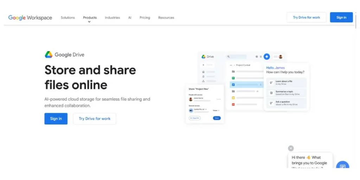
Task: Click the Cymbal Pty Ltd organization icon
Action: coord(191,110)
